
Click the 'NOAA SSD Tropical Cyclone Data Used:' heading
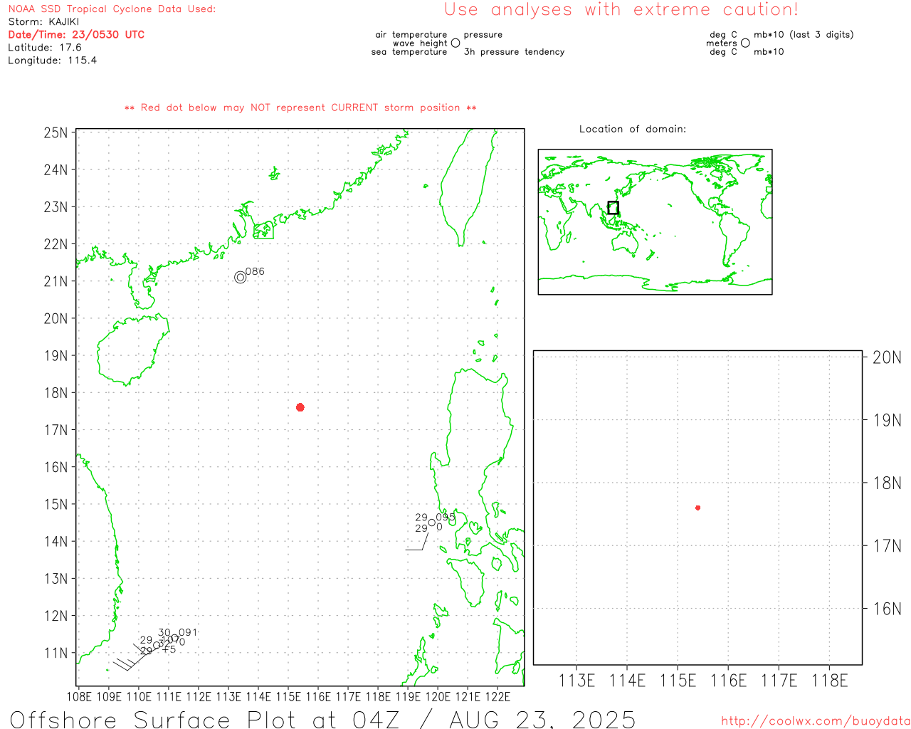click(x=112, y=9)
